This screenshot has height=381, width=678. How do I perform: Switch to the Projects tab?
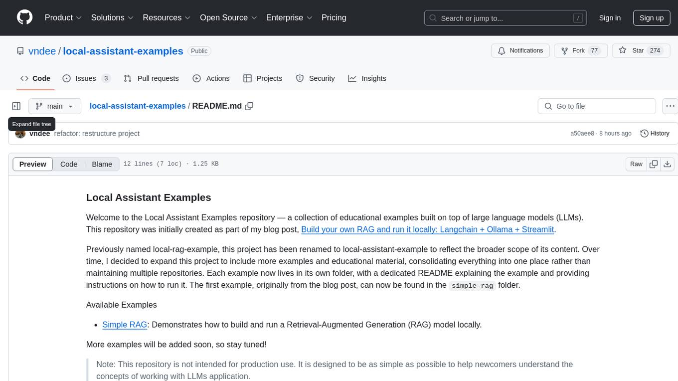pos(263,78)
